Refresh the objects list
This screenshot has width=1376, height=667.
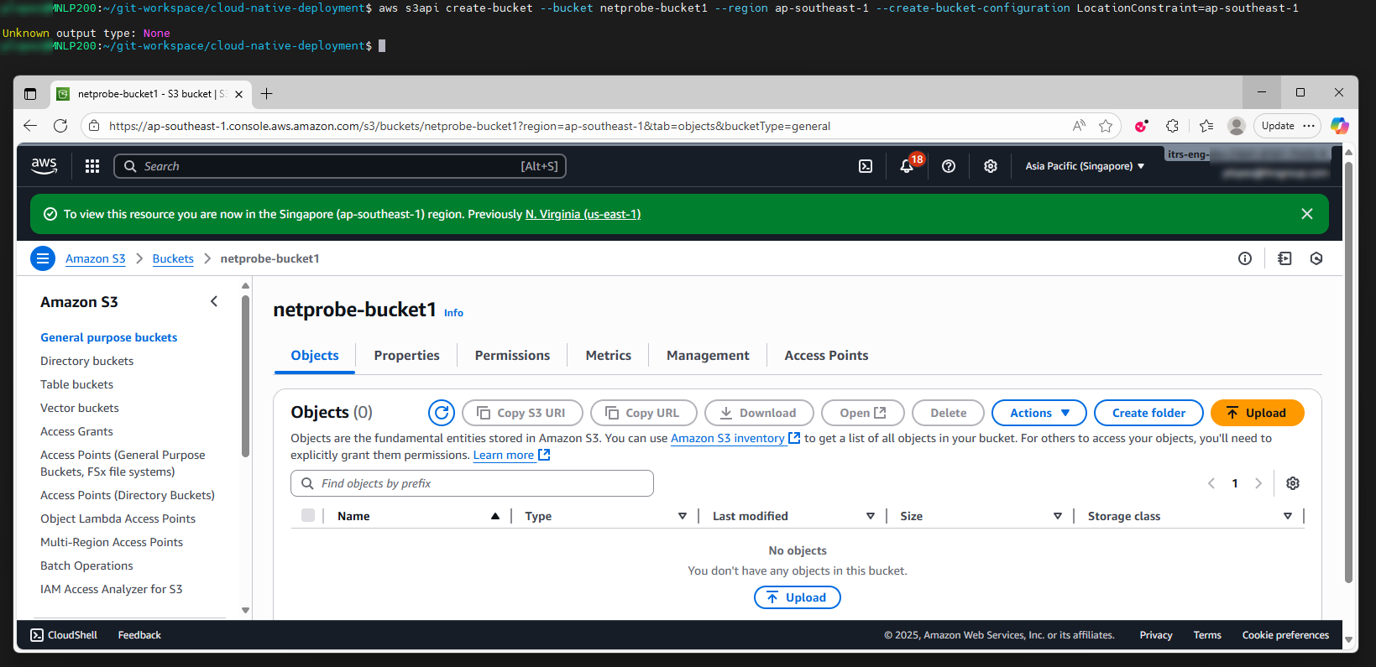(442, 413)
